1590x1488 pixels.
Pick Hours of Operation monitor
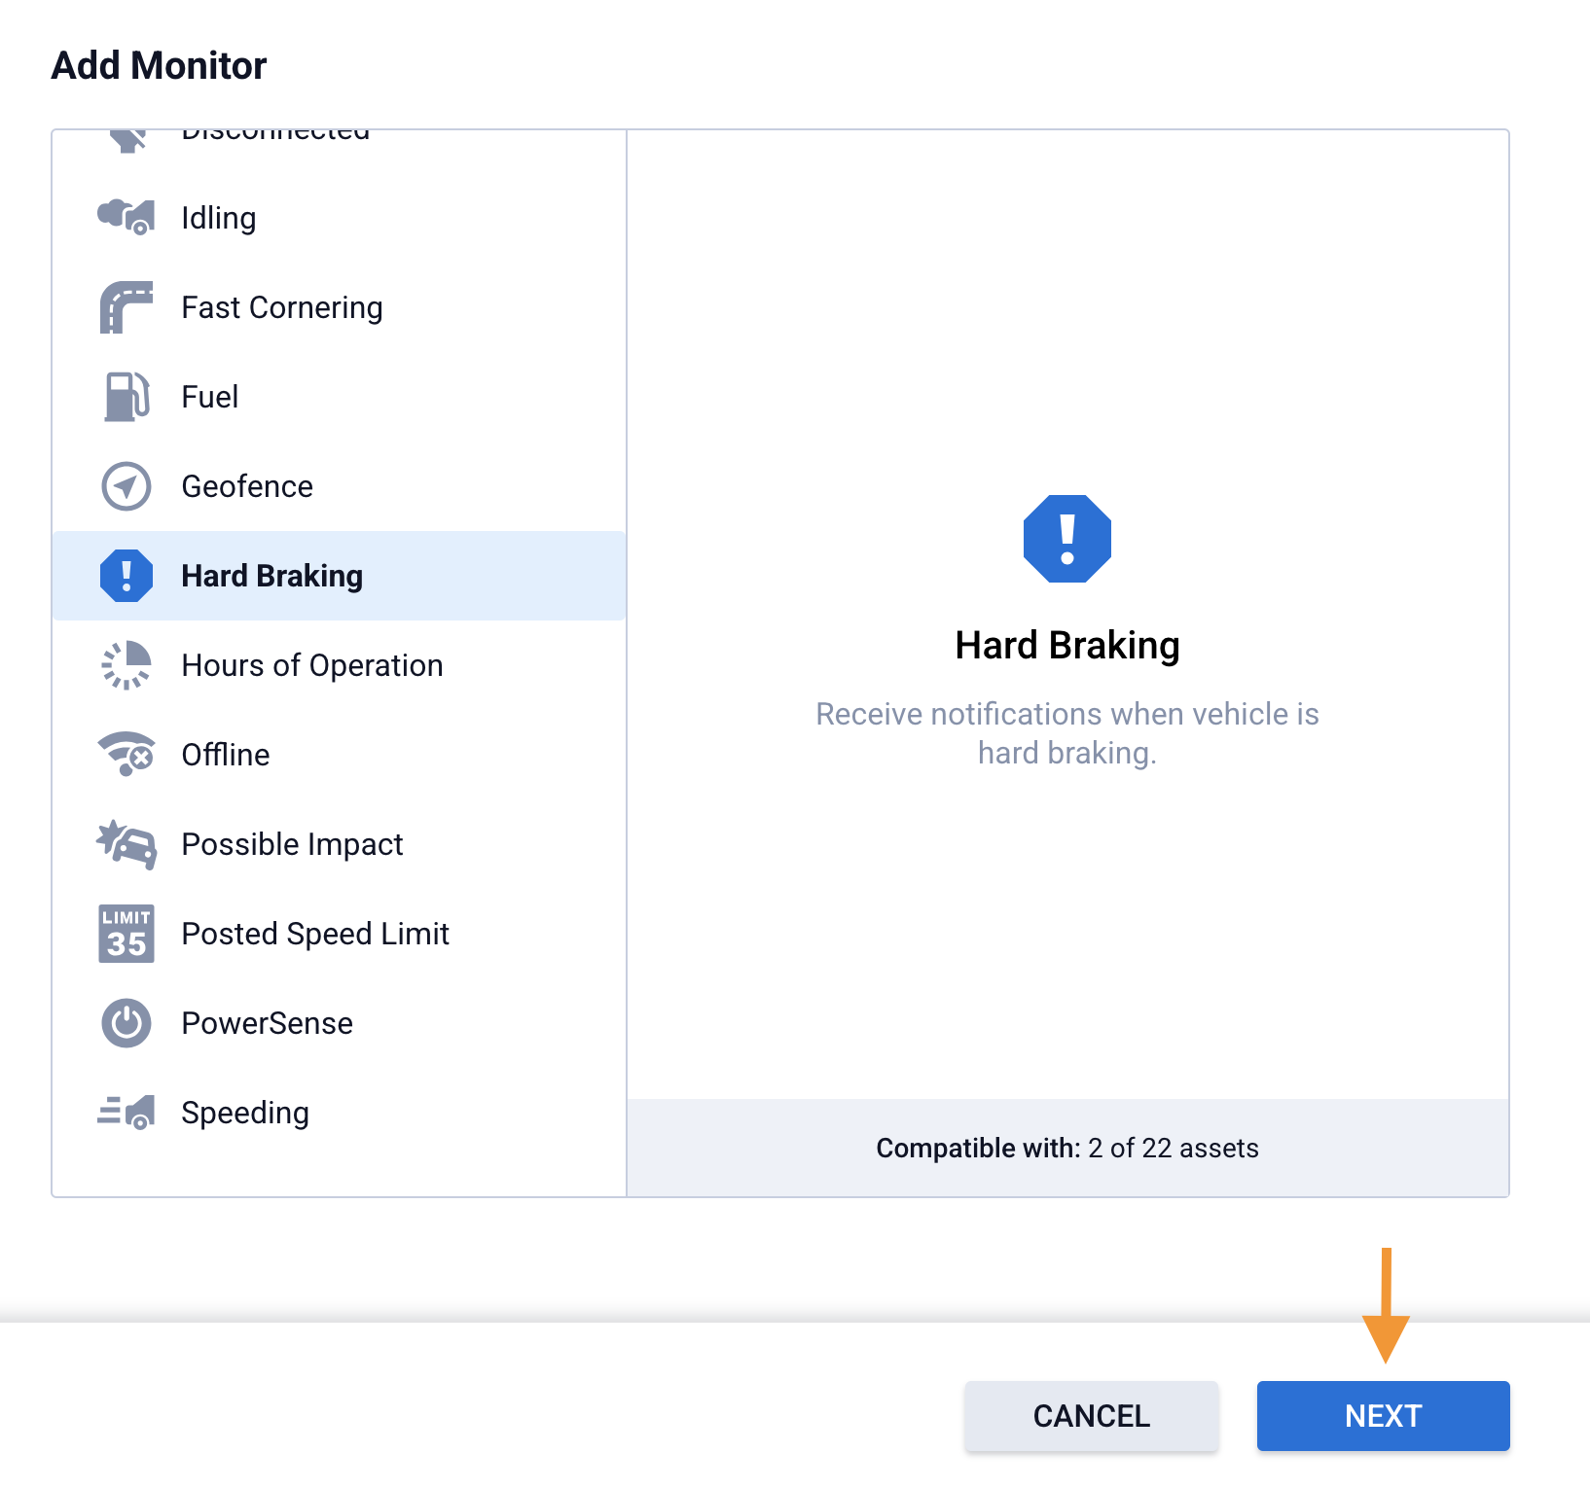coord(311,665)
